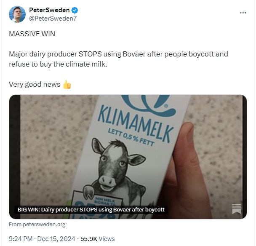The image size is (256, 246).
Task: Click the 'Very good news' text line
Action: [x=35, y=84]
